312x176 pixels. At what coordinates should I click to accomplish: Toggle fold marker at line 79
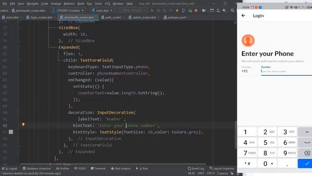(18, 41)
